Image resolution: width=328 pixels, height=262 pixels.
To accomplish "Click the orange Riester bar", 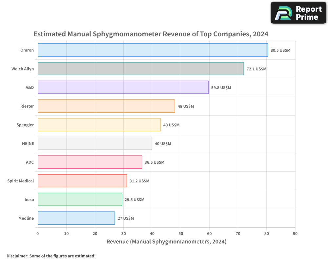I will click(106, 106).
